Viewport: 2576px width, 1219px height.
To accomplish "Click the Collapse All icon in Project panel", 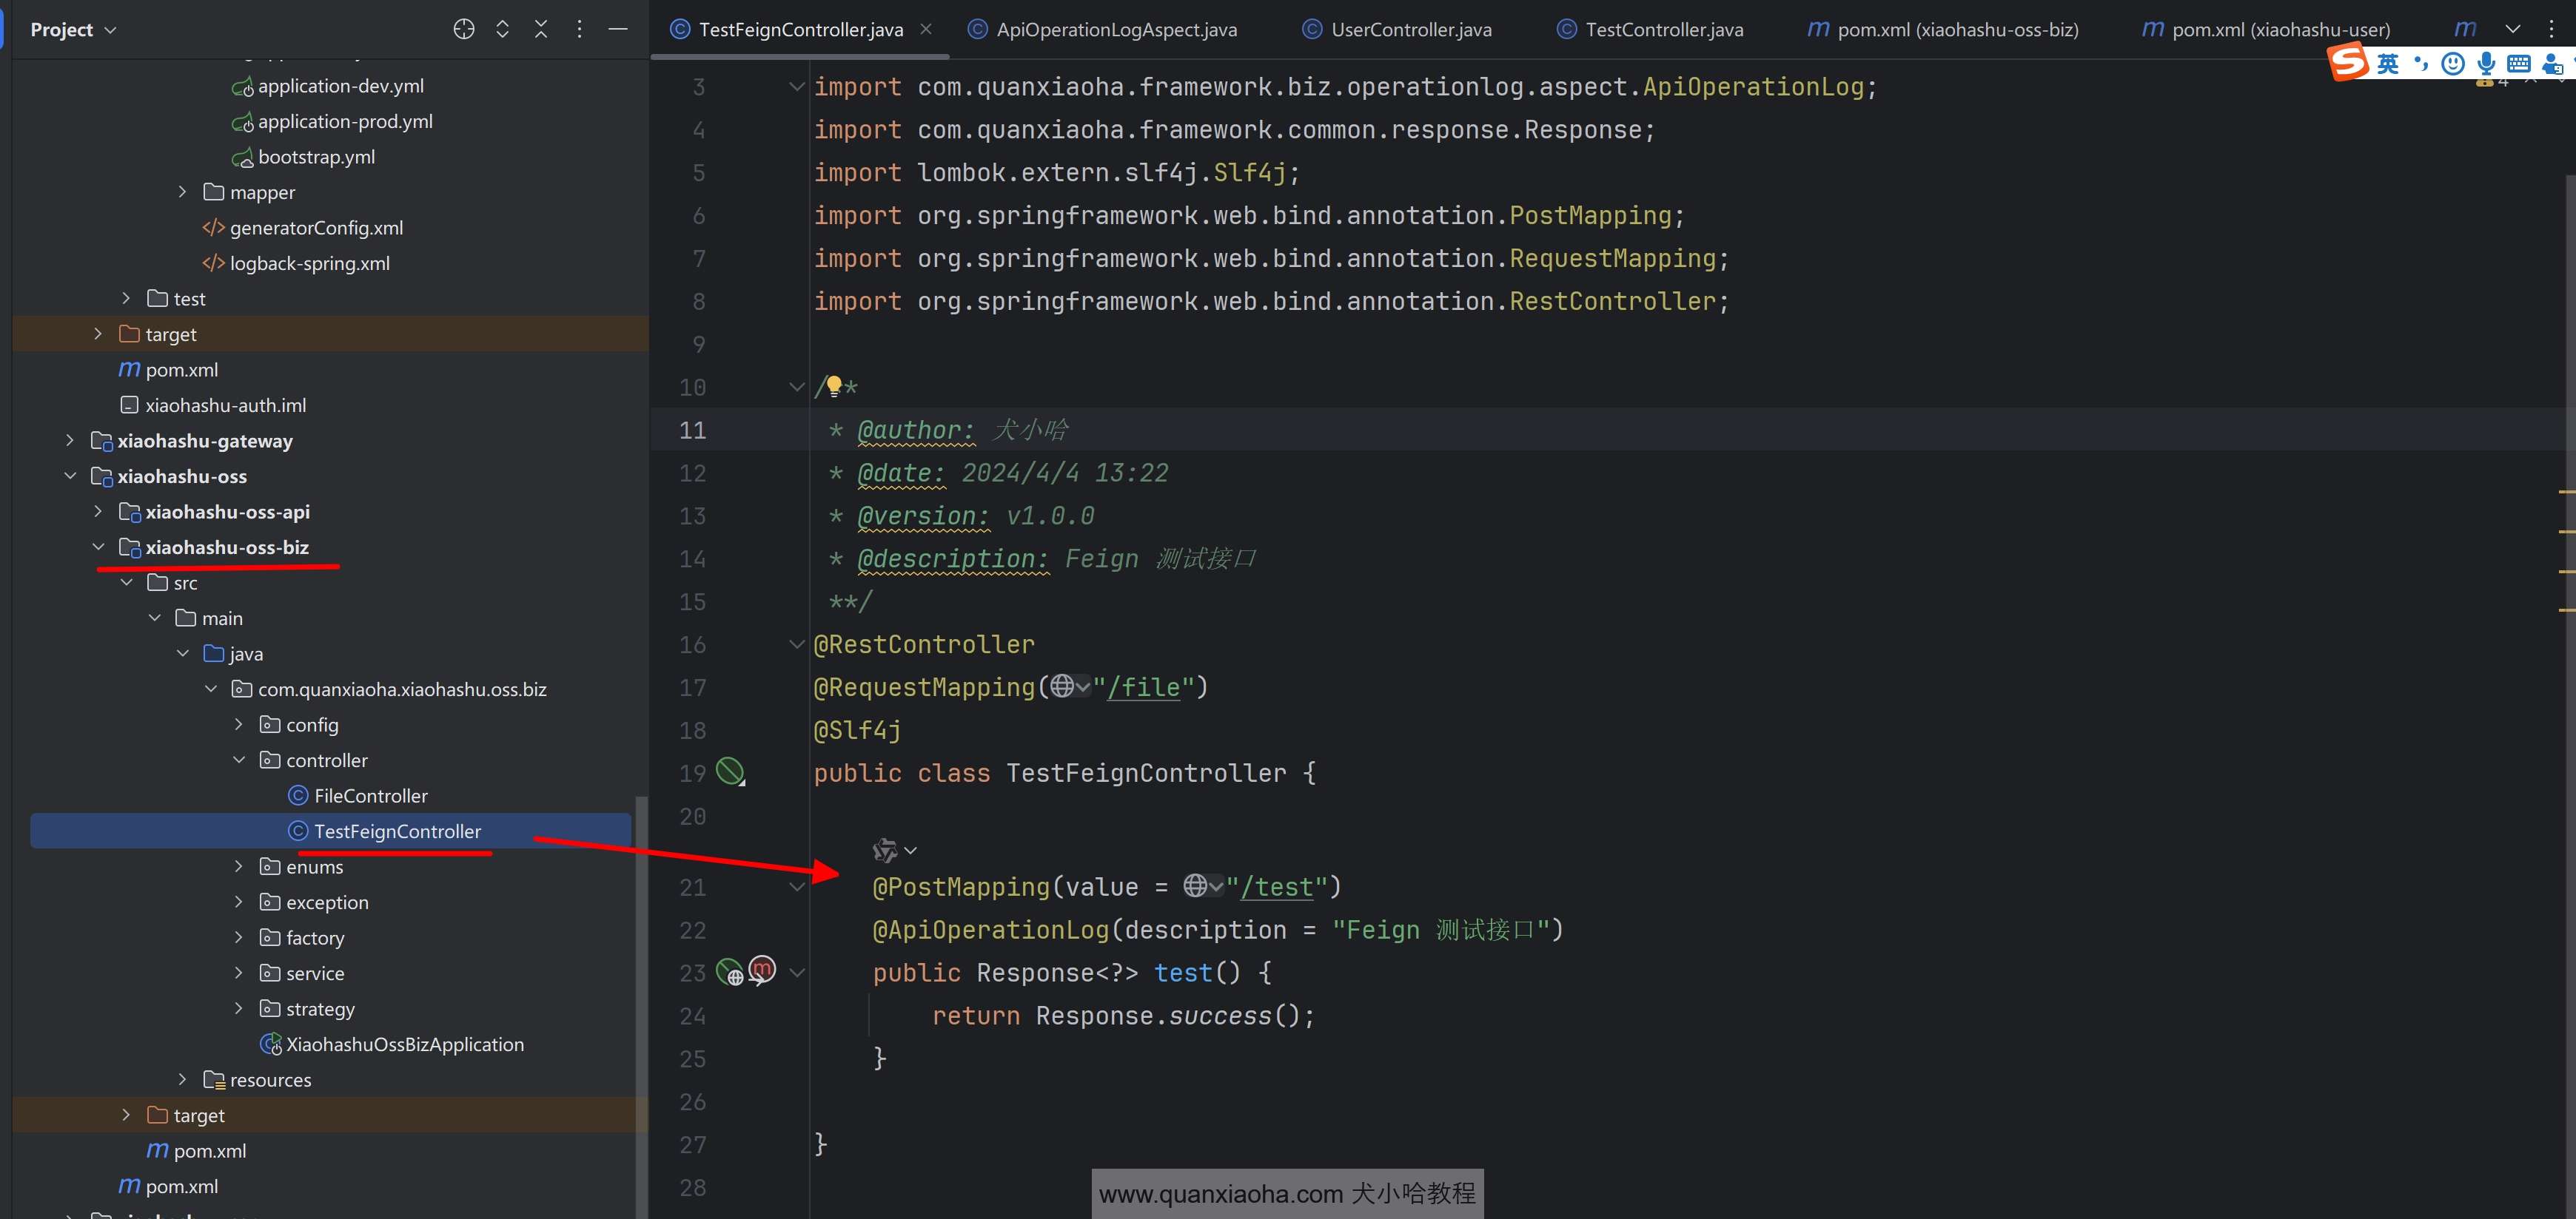I will tap(540, 29).
